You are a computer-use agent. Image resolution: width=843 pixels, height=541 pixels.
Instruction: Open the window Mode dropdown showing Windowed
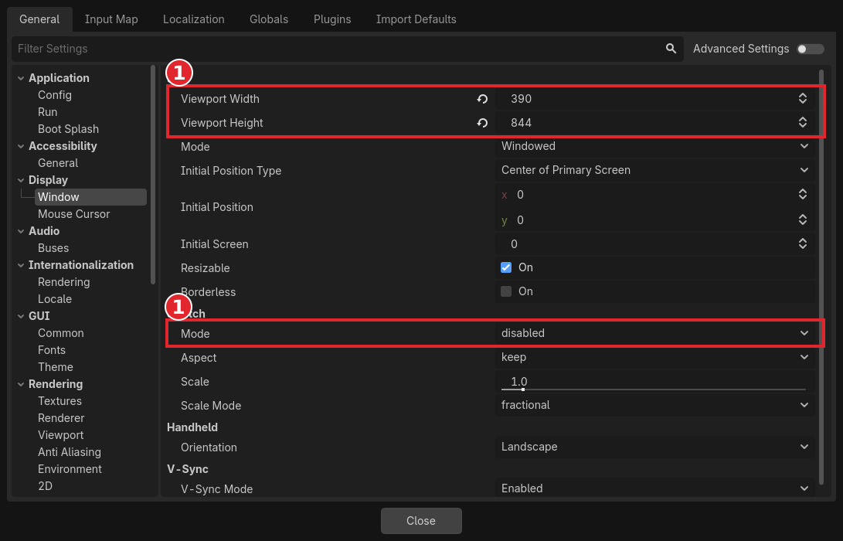(654, 146)
